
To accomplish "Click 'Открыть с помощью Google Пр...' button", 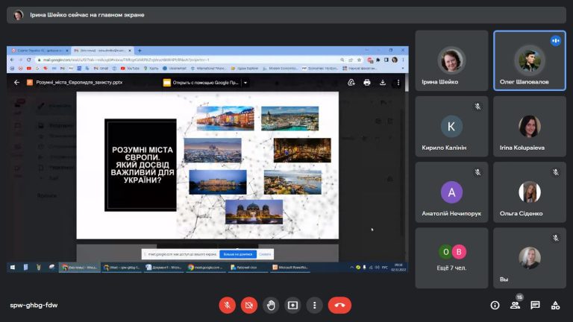I will [201, 83].
